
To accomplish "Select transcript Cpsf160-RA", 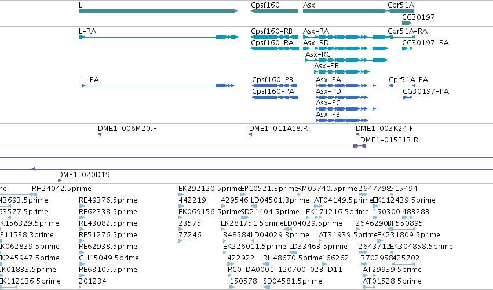I will (275, 49).
